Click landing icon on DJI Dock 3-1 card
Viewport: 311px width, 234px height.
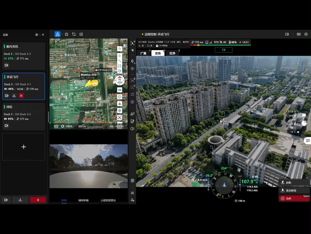14,96
